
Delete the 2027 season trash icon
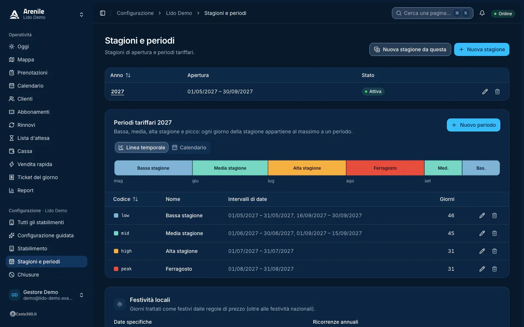(x=497, y=92)
